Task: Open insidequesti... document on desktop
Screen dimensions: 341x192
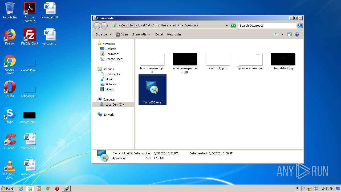Action: coord(30,167)
